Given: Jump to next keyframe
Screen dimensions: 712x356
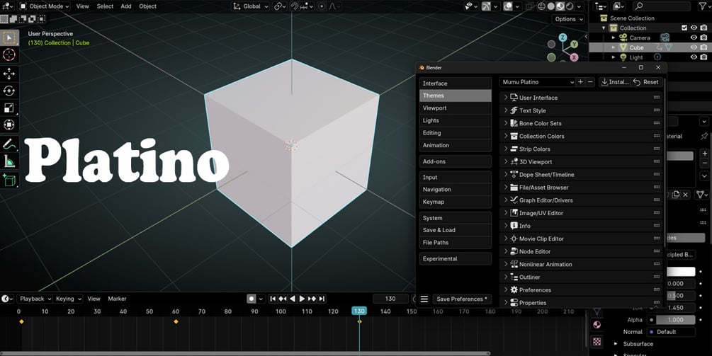Looking at the screenshot, I should (x=312, y=299).
